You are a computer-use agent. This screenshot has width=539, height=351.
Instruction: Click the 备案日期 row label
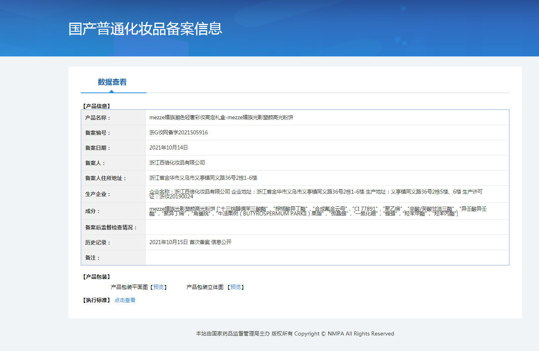[x=98, y=148]
